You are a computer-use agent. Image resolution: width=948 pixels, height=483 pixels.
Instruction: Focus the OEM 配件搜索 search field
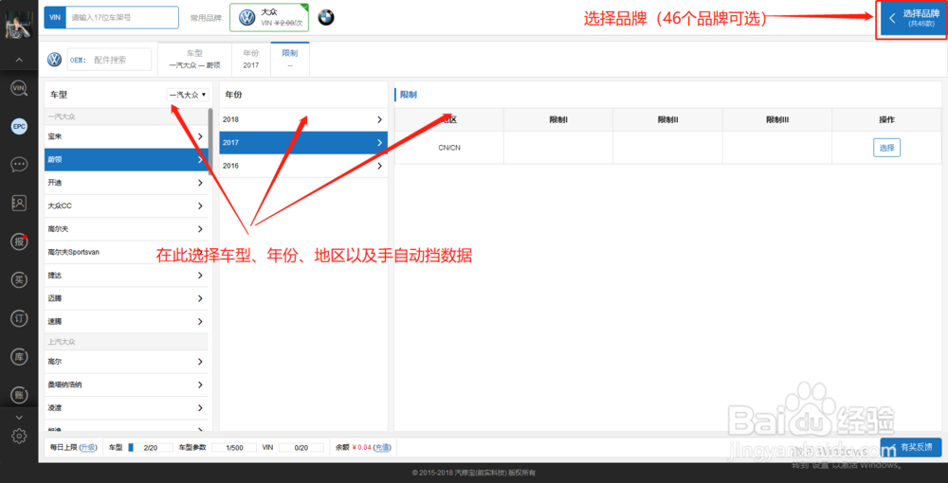pos(109,60)
